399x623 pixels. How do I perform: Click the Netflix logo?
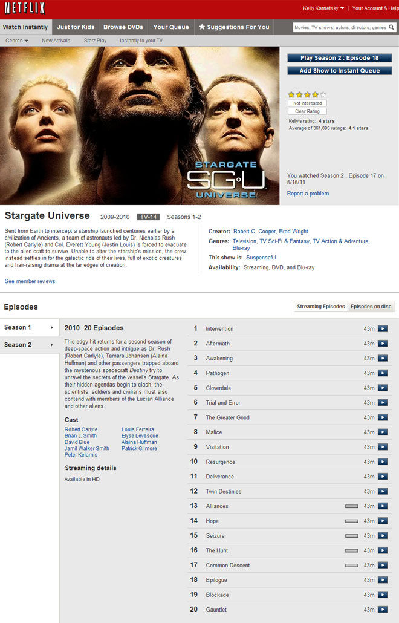[25, 8]
